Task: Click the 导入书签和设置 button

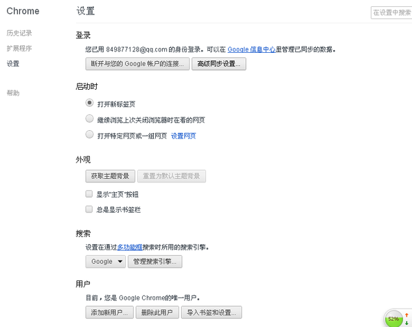Action: 211,313
